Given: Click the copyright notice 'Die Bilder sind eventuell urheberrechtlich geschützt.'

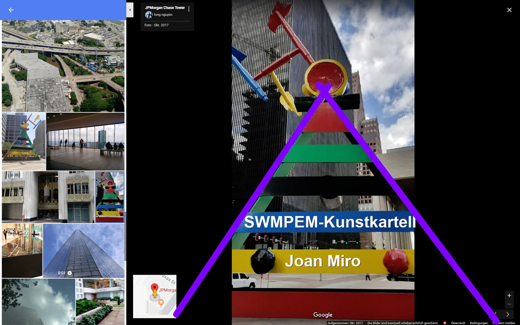Looking at the screenshot, I should click(403, 323).
